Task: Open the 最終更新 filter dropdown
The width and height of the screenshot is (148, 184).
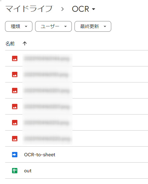Action: click(x=93, y=26)
